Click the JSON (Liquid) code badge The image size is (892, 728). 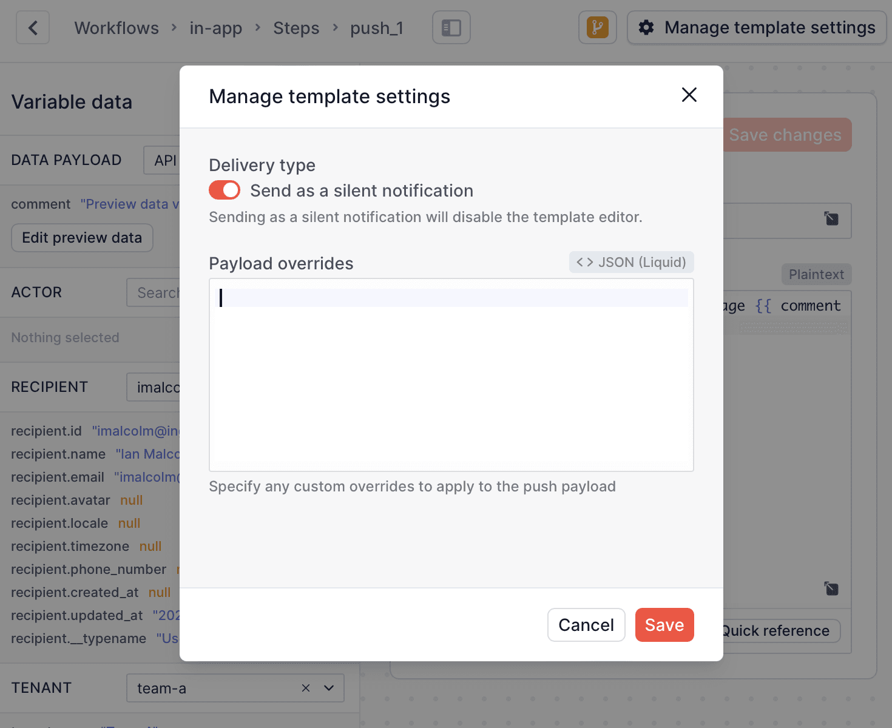tap(631, 262)
